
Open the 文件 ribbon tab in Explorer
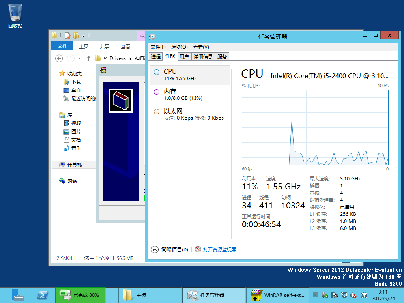[62, 46]
